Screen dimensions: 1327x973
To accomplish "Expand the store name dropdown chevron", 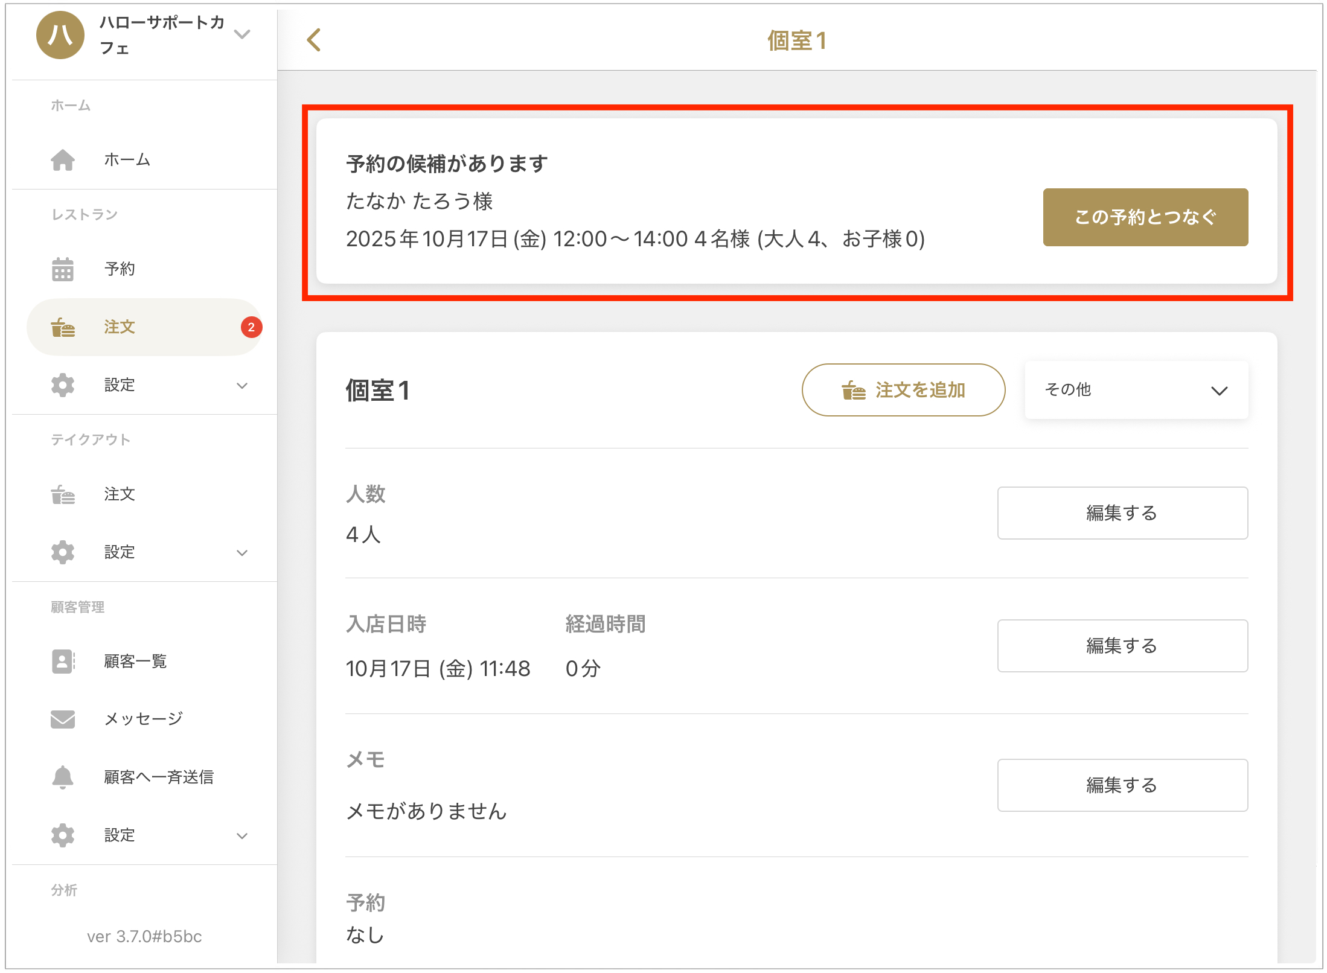I will coord(242,34).
